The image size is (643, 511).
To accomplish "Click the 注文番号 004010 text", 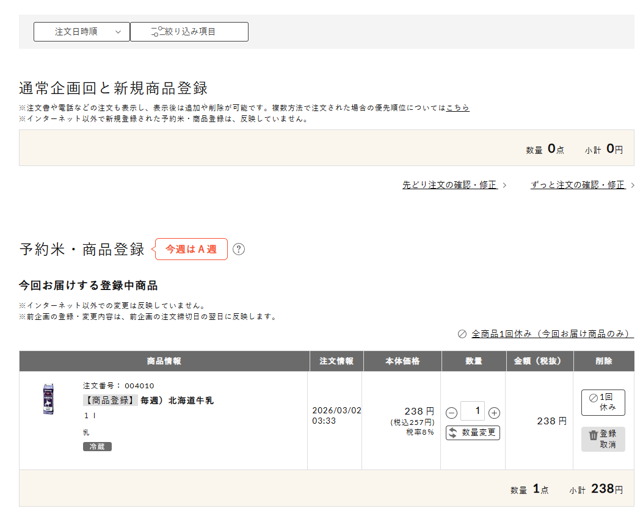I will click(118, 386).
